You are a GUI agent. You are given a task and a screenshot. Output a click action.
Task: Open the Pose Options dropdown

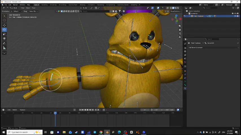pos(176,11)
